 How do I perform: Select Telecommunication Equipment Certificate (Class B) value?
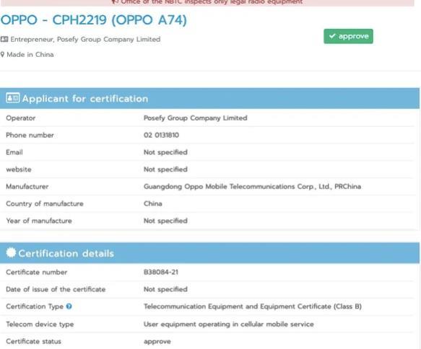point(253,306)
